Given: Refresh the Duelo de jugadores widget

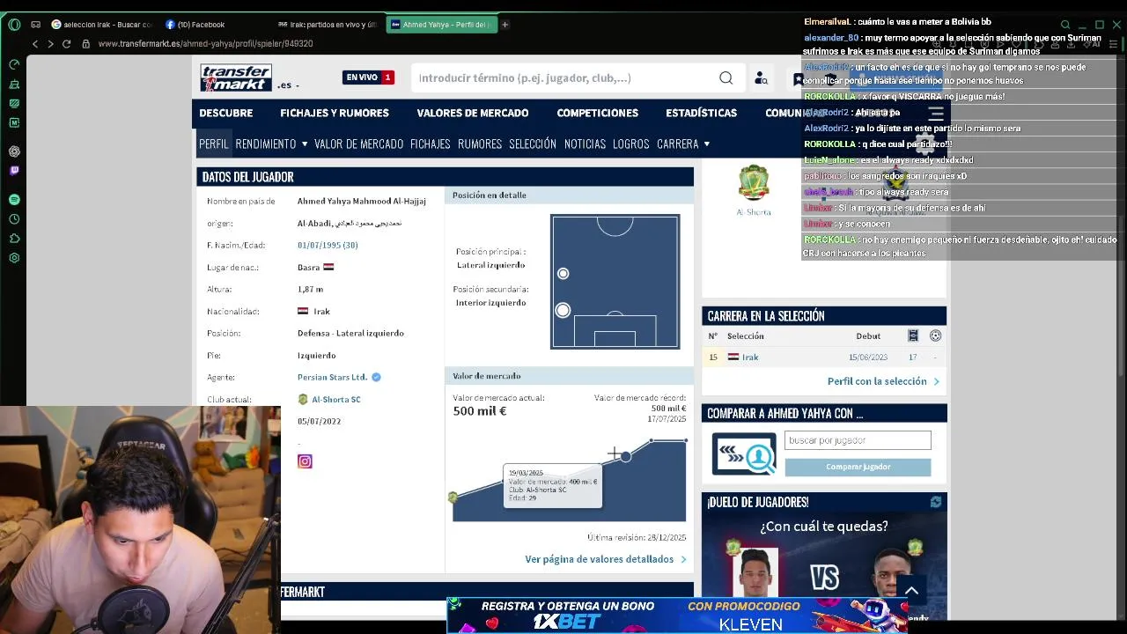Looking at the screenshot, I should tap(935, 502).
